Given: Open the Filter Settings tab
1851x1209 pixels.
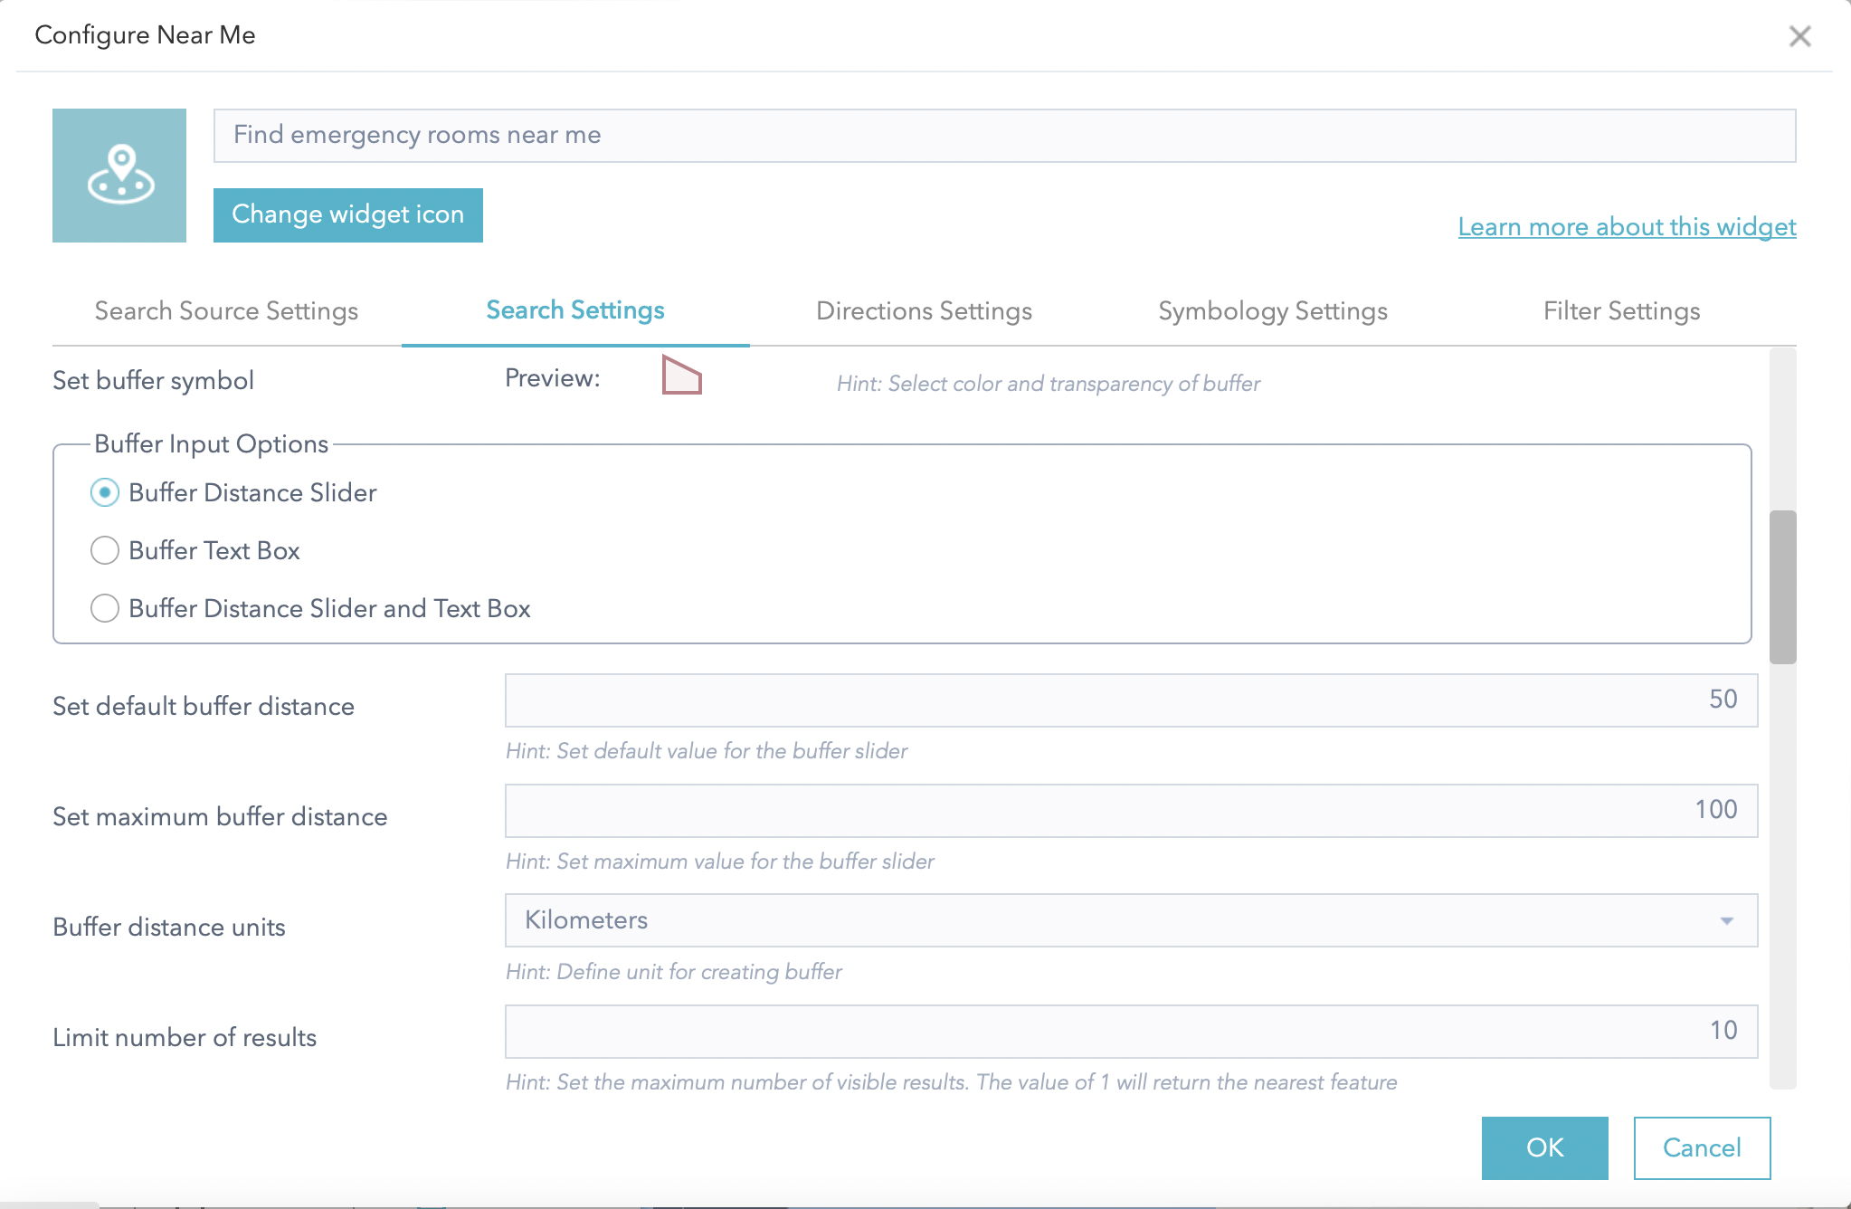Looking at the screenshot, I should coord(1621,311).
